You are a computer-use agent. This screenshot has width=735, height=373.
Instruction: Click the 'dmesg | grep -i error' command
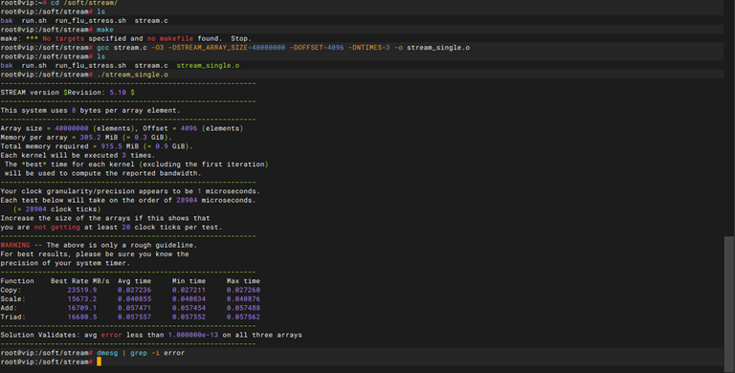[x=141, y=353]
